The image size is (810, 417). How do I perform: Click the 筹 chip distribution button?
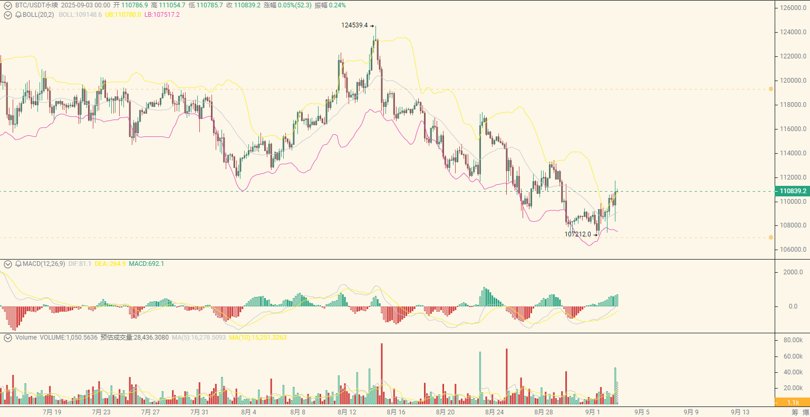point(795,412)
